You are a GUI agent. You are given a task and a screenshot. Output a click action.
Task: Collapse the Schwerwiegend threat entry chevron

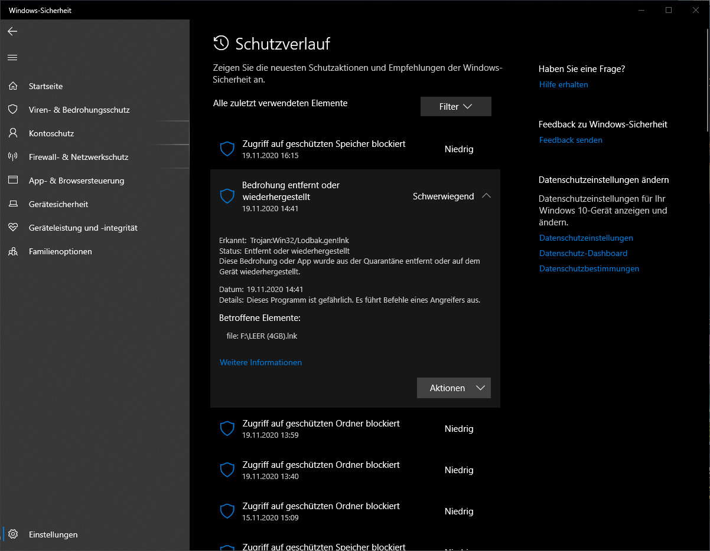tap(486, 196)
